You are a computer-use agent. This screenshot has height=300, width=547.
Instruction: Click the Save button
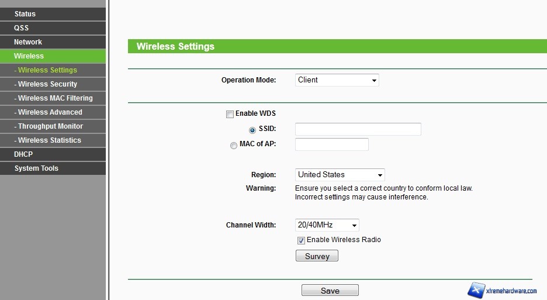tap(330, 291)
